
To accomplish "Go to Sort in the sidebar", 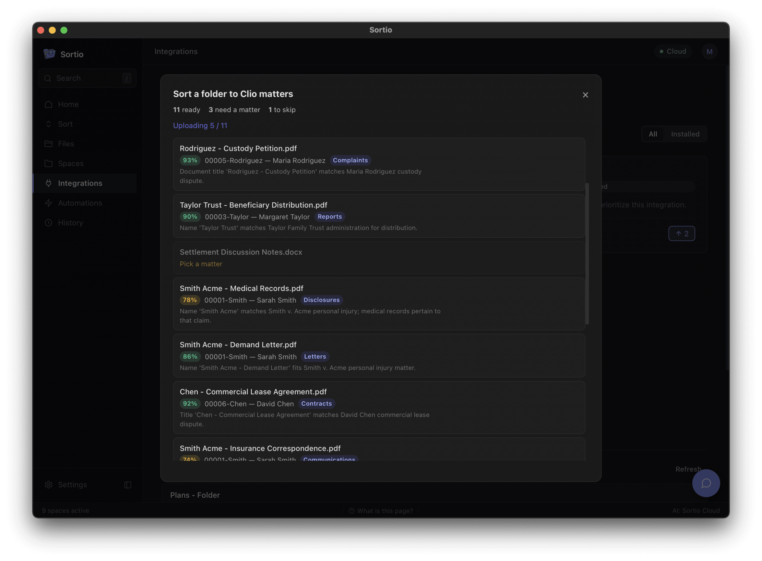I will click(x=85, y=124).
